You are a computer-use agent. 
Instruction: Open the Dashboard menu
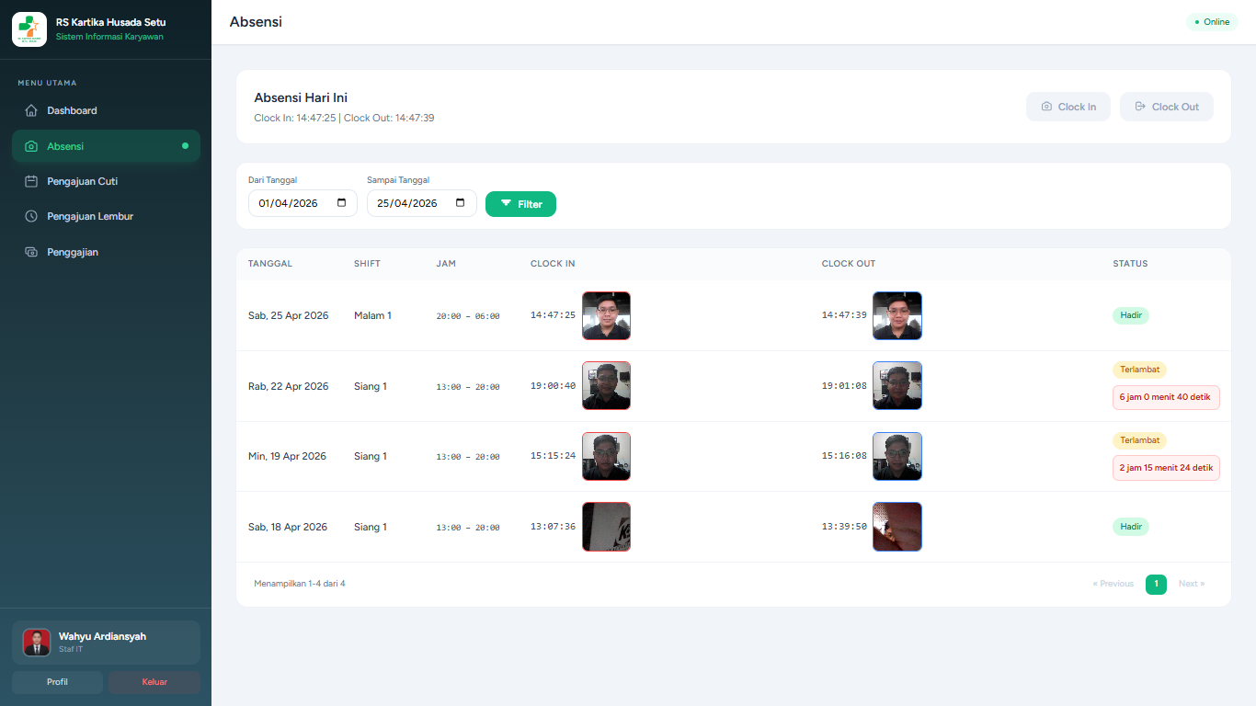pos(106,110)
